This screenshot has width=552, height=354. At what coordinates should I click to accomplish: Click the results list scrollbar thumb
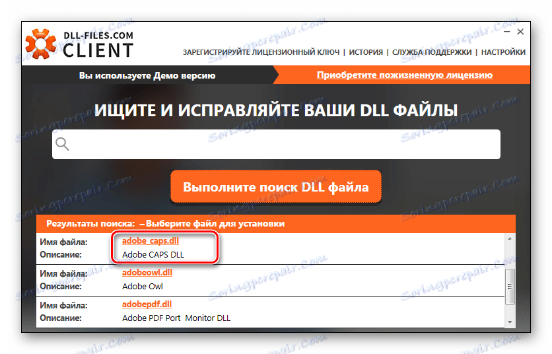point(510,287)
